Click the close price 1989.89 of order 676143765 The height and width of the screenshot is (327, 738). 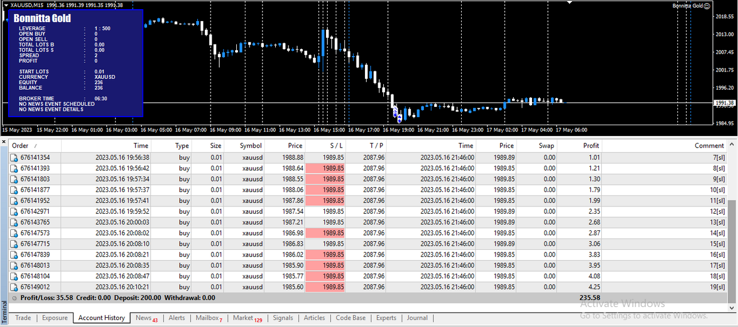click(503, 222)
